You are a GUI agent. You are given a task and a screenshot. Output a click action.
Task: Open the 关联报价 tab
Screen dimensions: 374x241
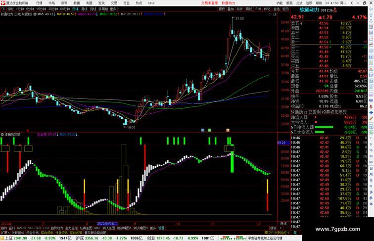(x=18, y=233)
